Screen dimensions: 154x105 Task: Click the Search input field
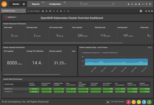97,4
